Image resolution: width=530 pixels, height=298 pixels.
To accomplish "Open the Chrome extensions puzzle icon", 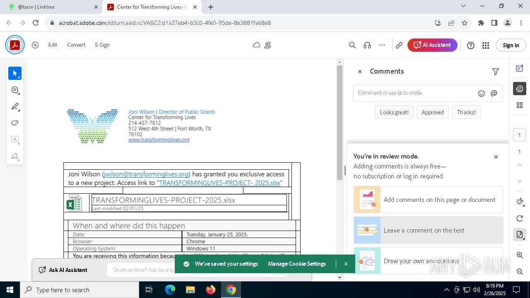I will point(481,23).
